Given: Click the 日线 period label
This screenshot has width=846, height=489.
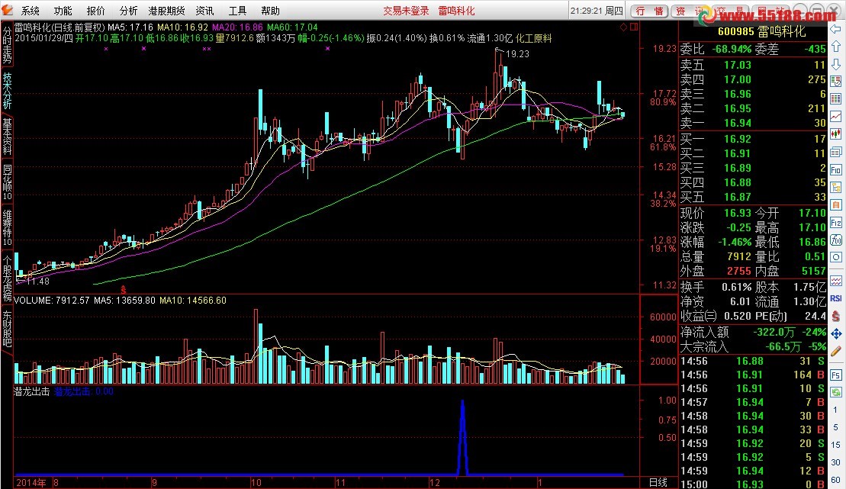Looking at the screenshot, I should point(658,483).
